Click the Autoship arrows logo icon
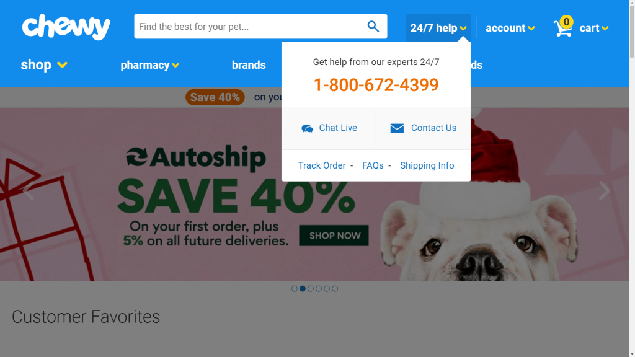Viewport: 635px width, 357px height. [136, 157]
